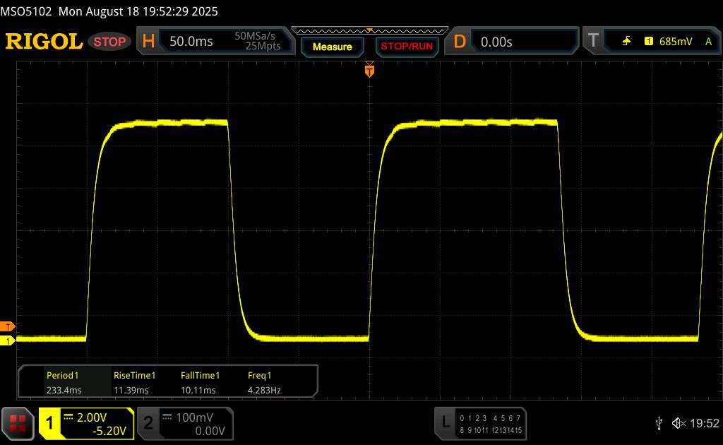Image resolution: width=723 pixels, height=445 pixels.
Task: Enable channel 2 via its gray badge
Action: point(148,423)
